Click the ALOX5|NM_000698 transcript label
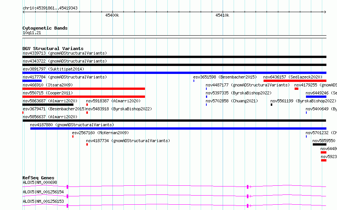The height and width of the screenshot is (210, 337). click(x=40, y=182)
